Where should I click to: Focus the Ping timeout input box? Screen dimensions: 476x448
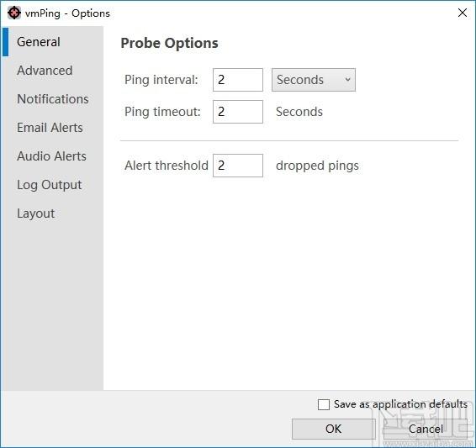238,112
